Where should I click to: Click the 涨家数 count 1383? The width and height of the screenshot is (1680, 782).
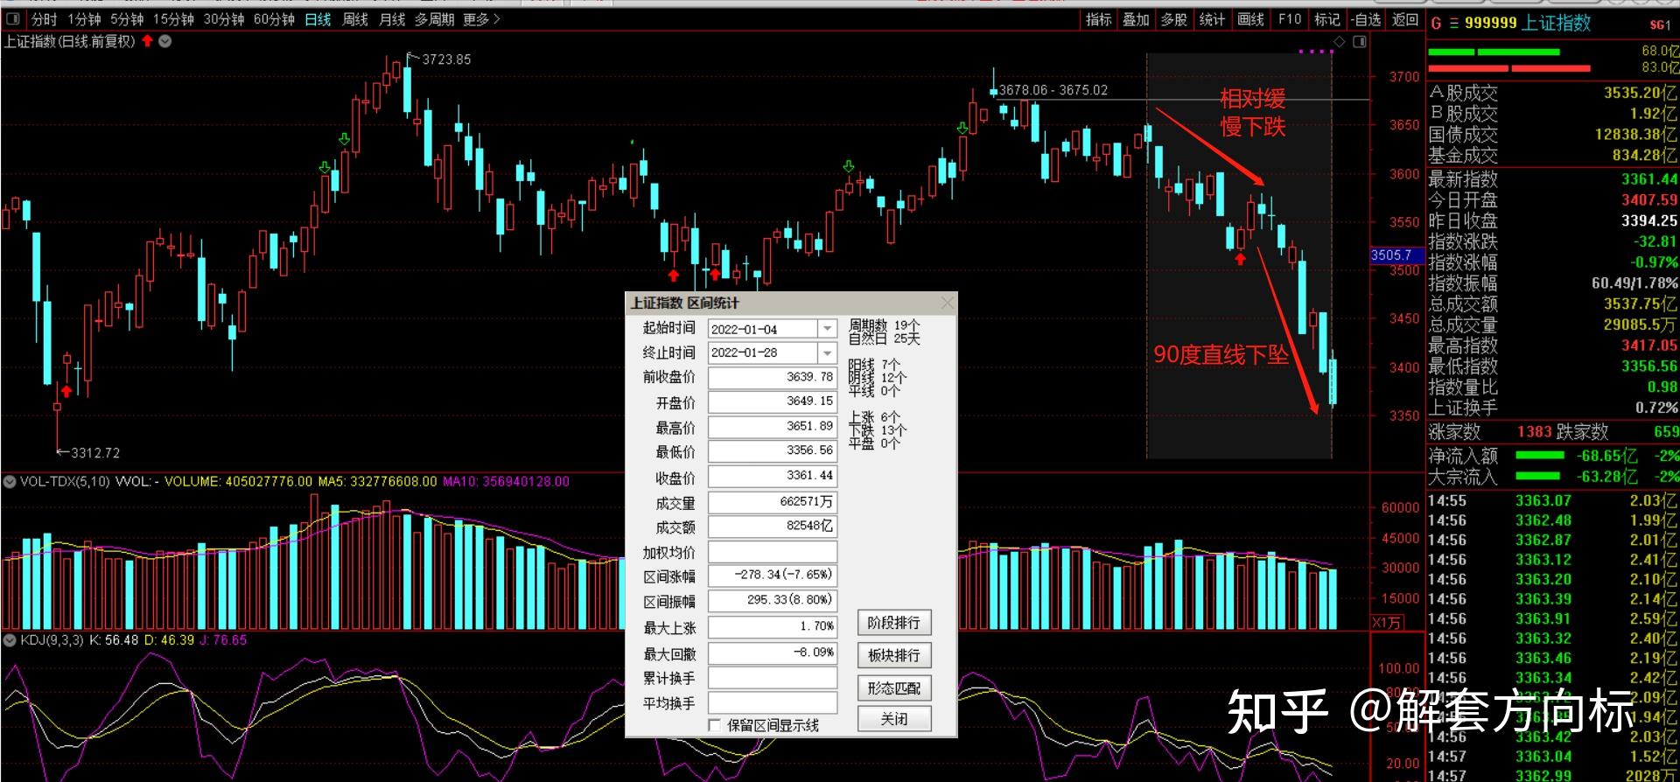[1534, 431]
